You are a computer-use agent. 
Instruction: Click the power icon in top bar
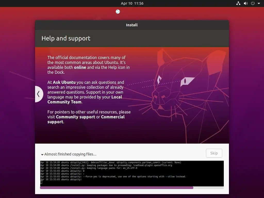[253, 3]
